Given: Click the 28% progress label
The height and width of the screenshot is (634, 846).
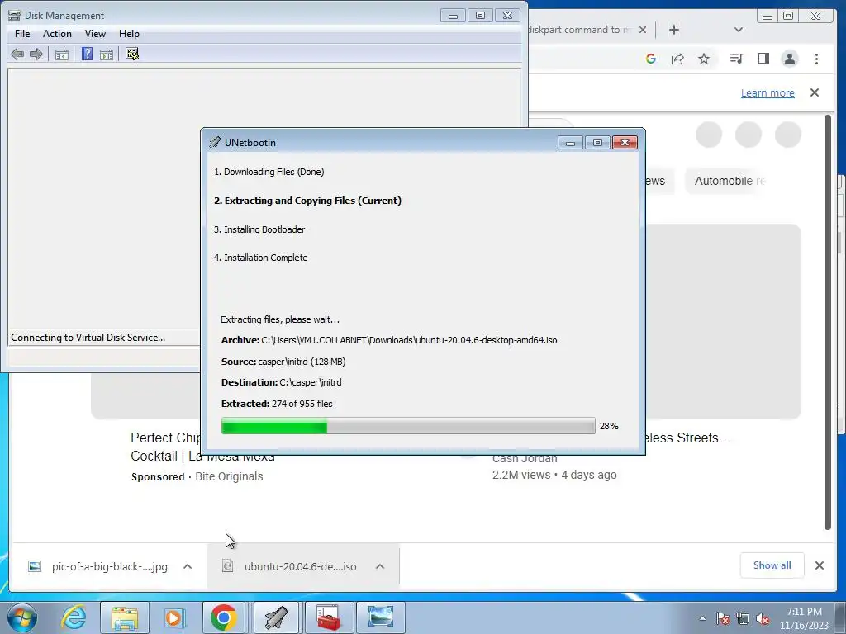Looking at the screenshot, I should 609,426.
